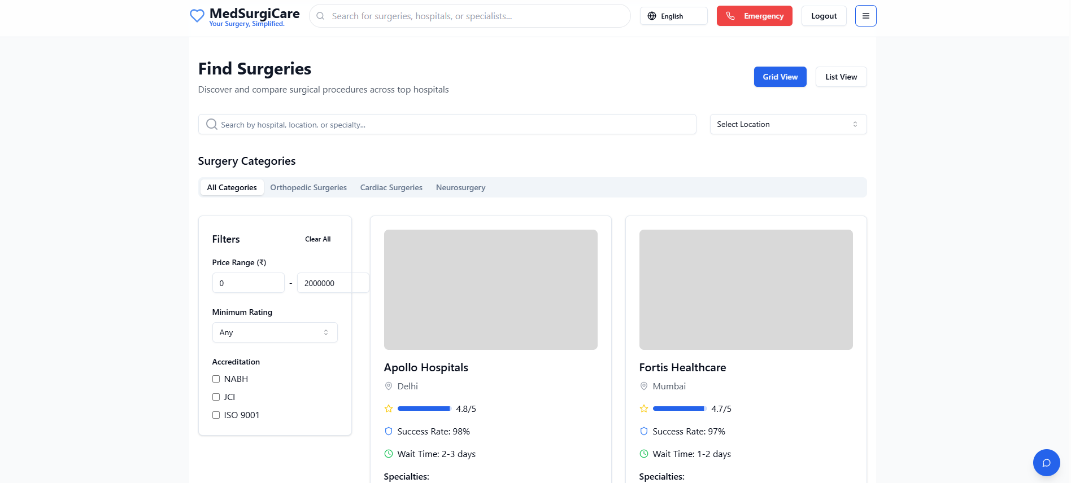Open the hamburger menu icon
This screenshot has width=1071, height=483.
click(x=865, y=16)
